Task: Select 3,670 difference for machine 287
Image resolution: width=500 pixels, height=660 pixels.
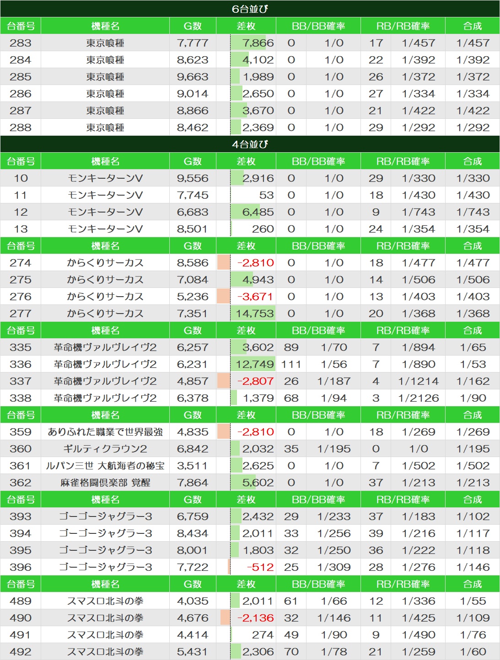Action: [x=258, y=111]
